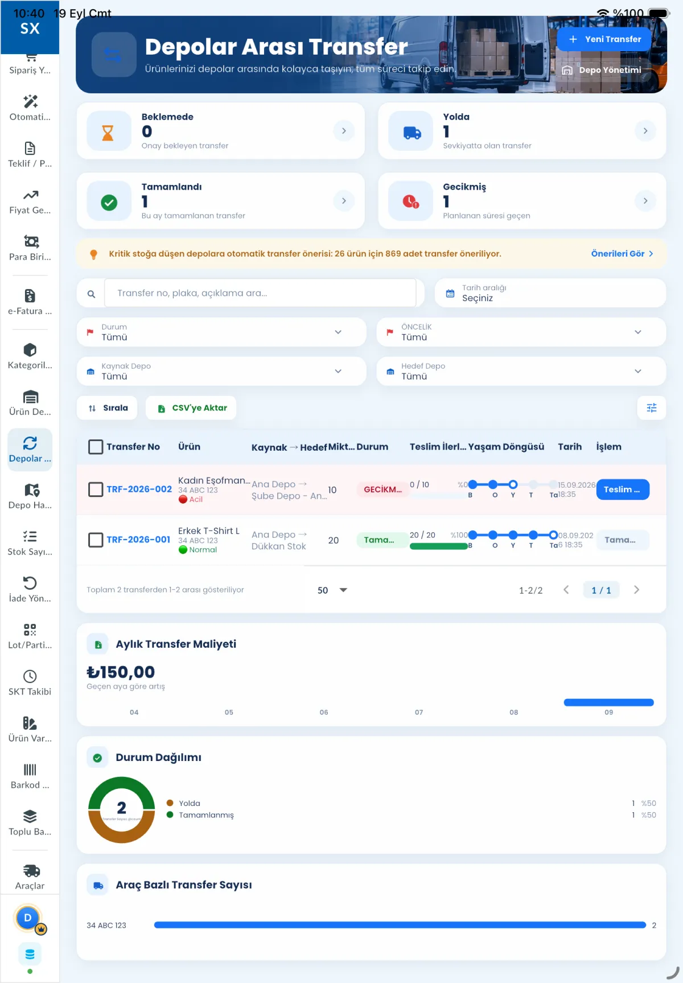
Task: Open the e-Fatura sidebar item
Action: (30, 302)
